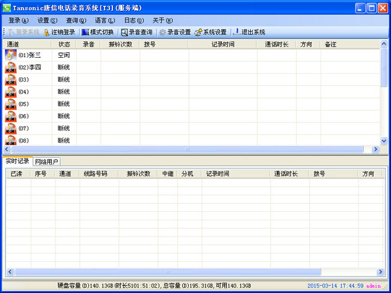Sort by 记录时间 column in channel list

(222, 44)
